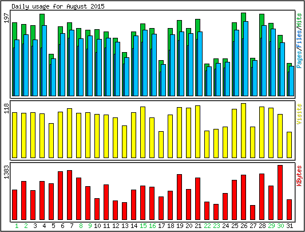This screenshot has height=232, width=305.
Task: Click the red 'KBytes' legend label
Action: pyautogui.click(x=299, y=175)
